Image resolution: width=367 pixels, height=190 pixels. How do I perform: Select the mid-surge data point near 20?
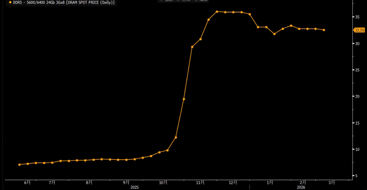point(184,99)
